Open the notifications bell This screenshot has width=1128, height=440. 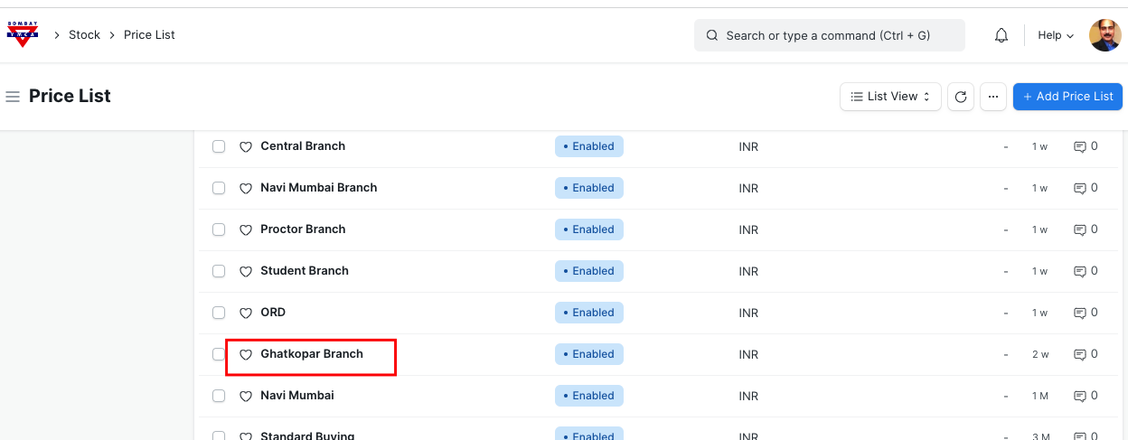(x=1001, y=35)
